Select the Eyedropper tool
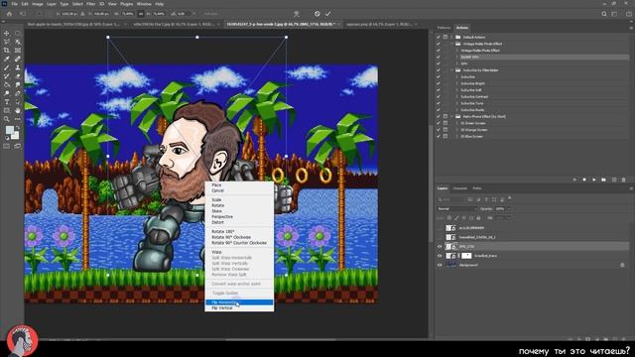635x357 pixels. [x=7, y=59]
